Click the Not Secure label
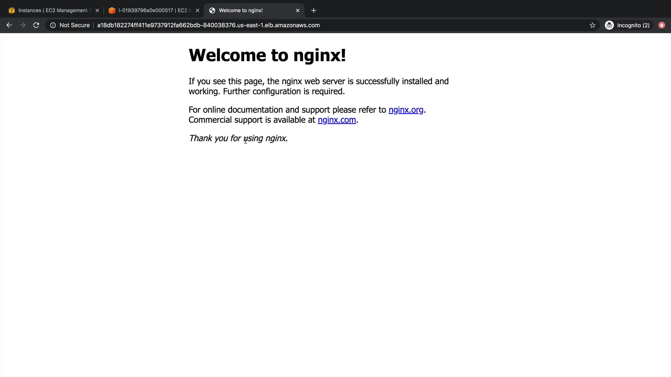Viewport: 671px width, 377px height. tap(74, 25)
